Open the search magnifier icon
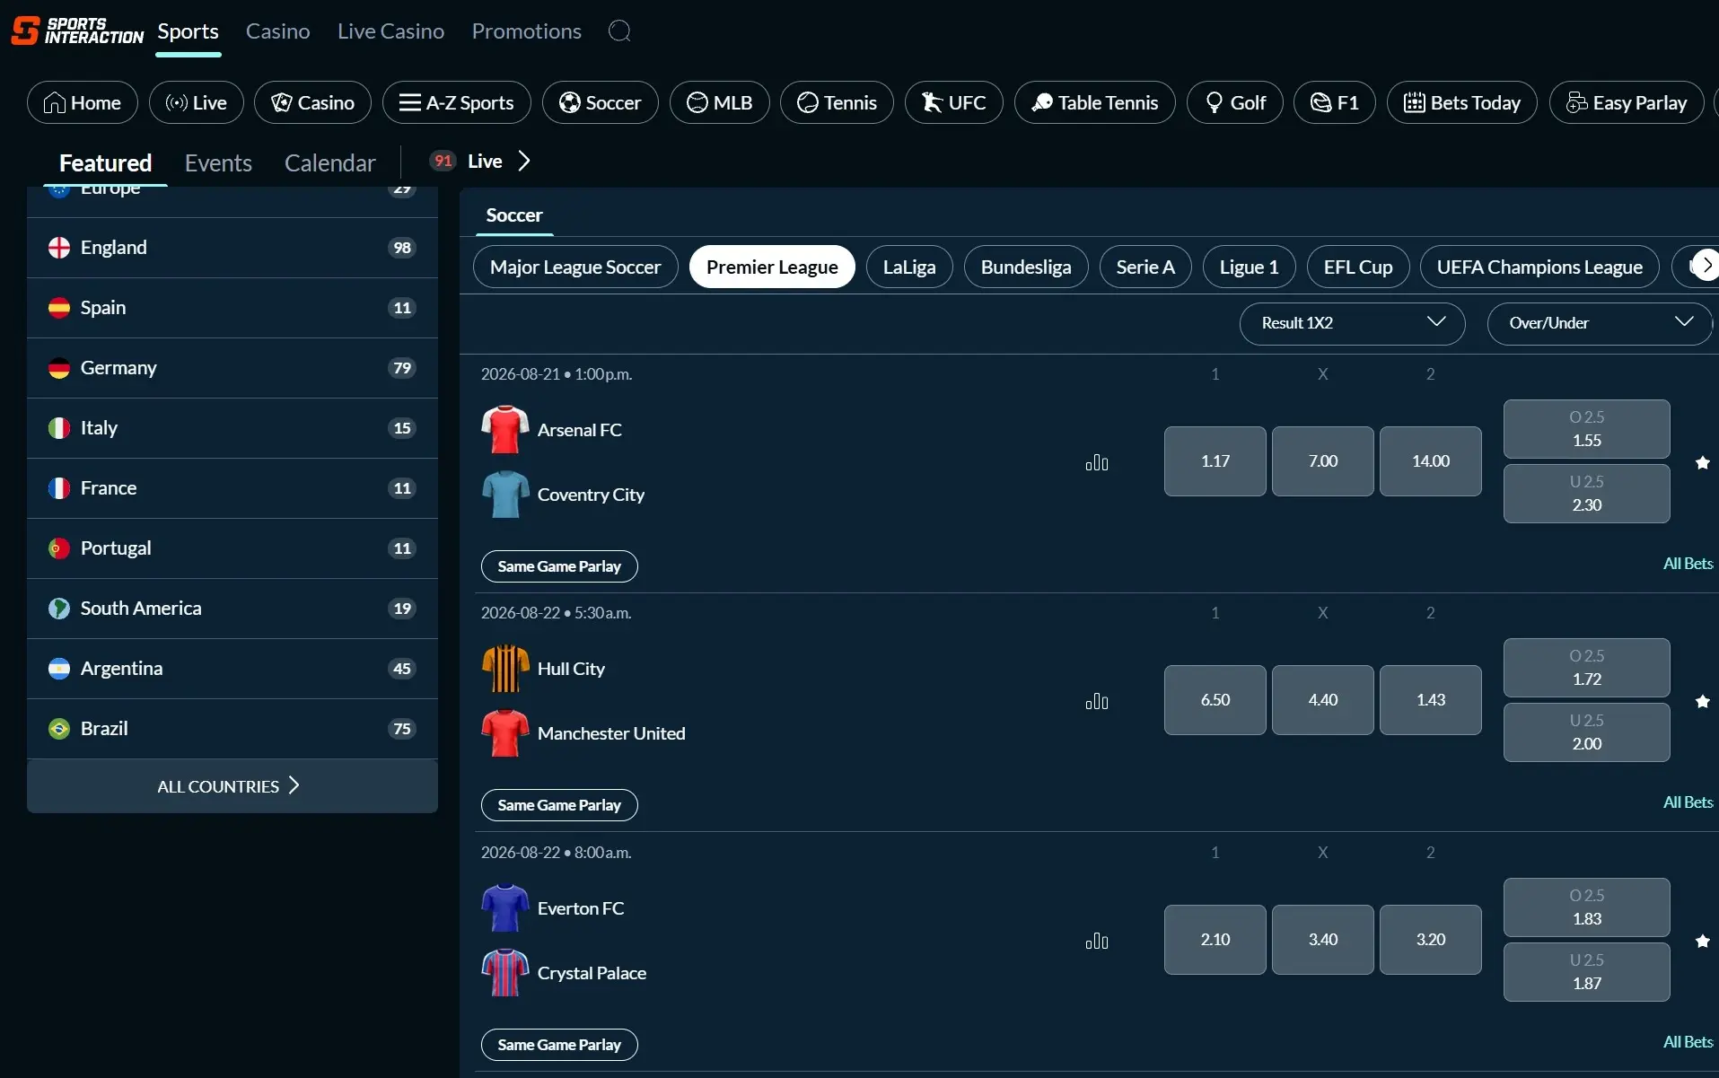1719x1078 pixels. pos(619,31)
